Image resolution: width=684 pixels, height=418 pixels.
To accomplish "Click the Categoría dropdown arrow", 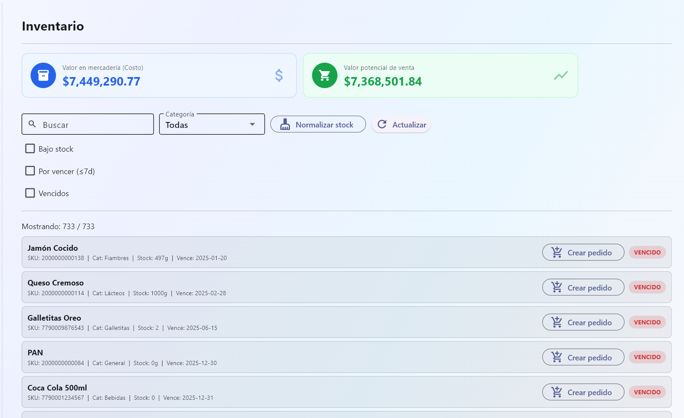I will [252, 125].
